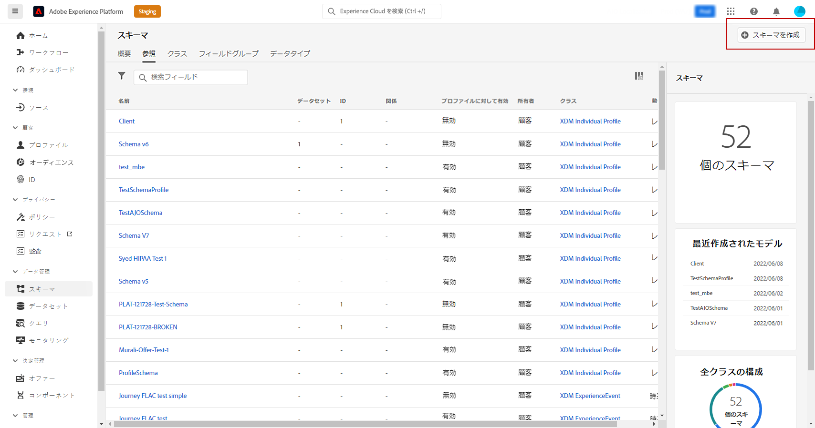The image size is (815, 428).
Task: Open the help menu icon
Action: coord(754,11)
